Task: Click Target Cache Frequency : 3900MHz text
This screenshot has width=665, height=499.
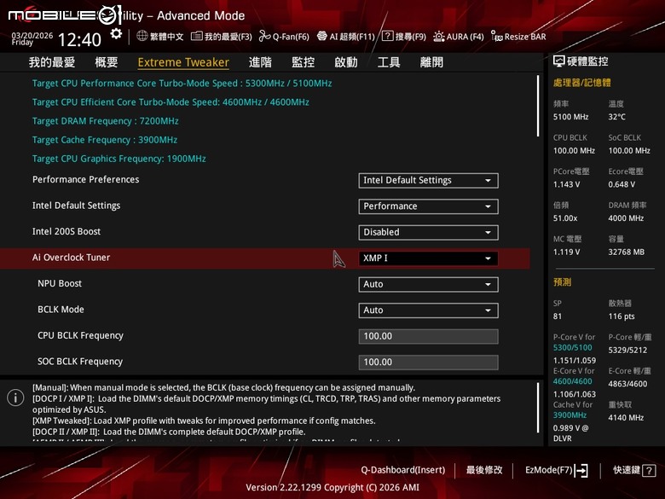Action: point(105,140)
